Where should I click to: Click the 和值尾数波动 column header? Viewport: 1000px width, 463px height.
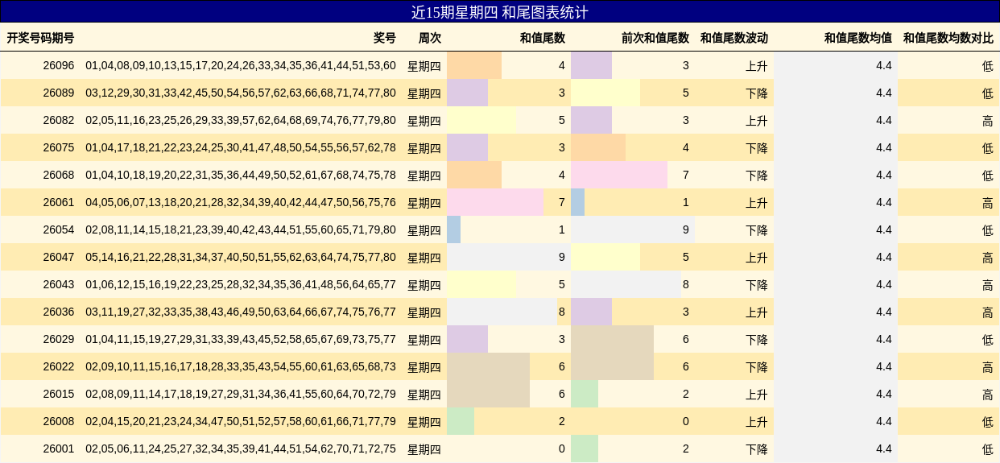point(734,38)
